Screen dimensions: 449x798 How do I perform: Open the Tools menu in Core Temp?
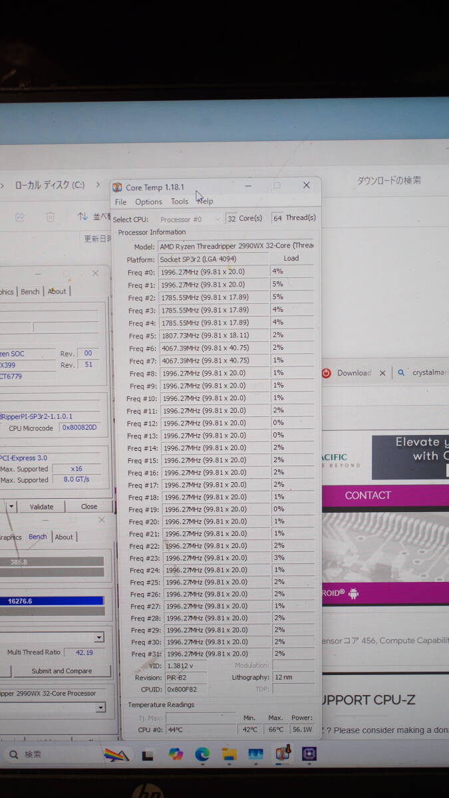pos(180,201)
